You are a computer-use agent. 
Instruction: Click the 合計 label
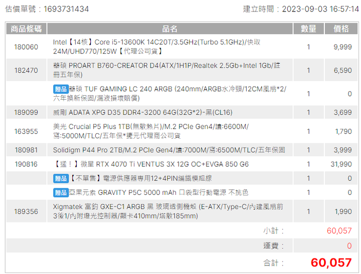pos(274,263)
